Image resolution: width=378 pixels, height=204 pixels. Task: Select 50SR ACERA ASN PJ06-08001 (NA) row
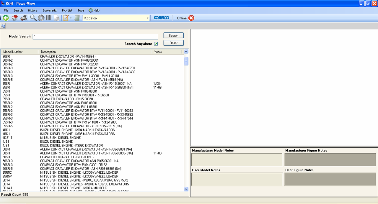92,149
